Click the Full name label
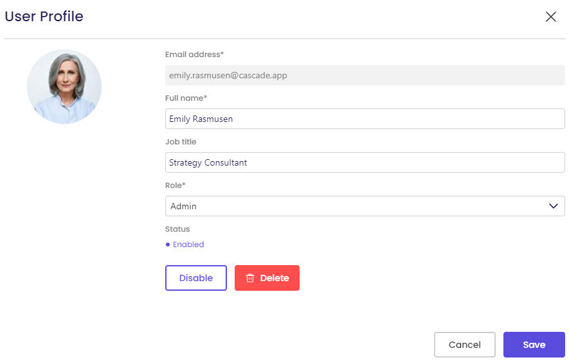 tap(186, 98)
